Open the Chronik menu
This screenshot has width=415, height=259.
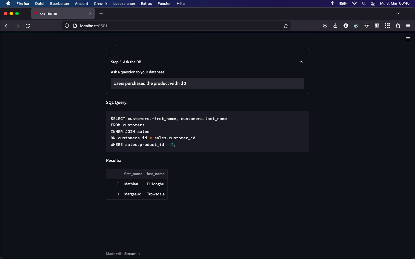pyautogui.click(x=101, y=3)
